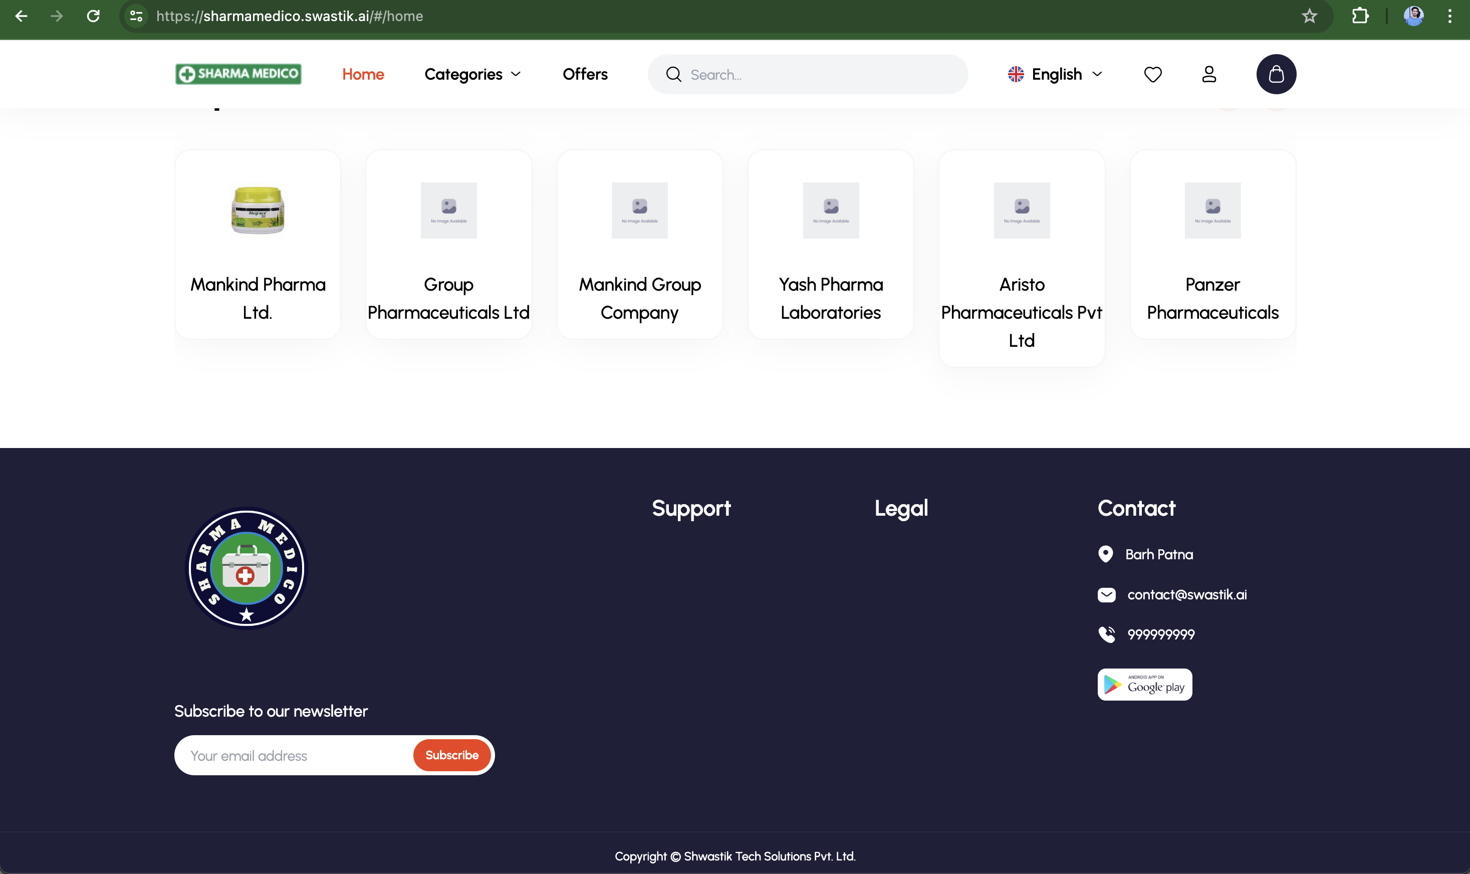Image resolution: width=1470 pixels, height=874 pixels.
Task: Click the site information icon in address bar
Action: click(136, 16)
